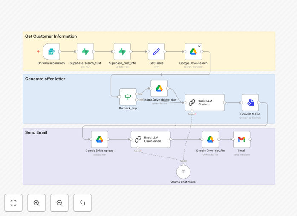This screenshot has width=297, height=216.
Task: Select the Google Drive-upload node
Action: [99, 139]
